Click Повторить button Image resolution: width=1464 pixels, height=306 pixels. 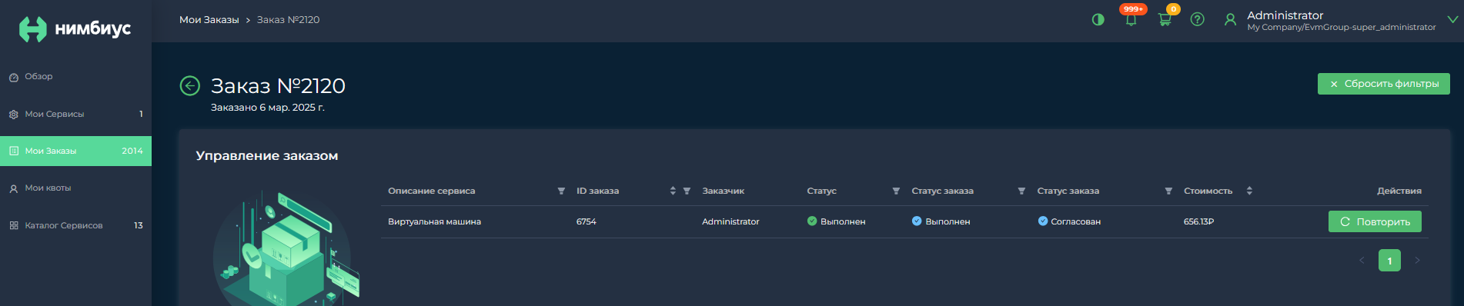[1375, 221]
